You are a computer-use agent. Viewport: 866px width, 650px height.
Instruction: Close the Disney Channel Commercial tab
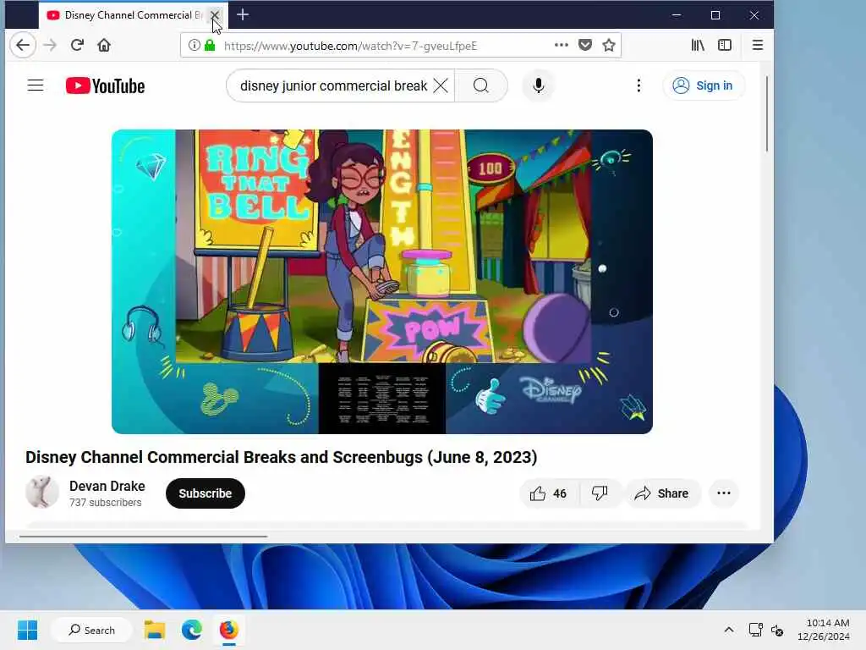coord(214,15)
